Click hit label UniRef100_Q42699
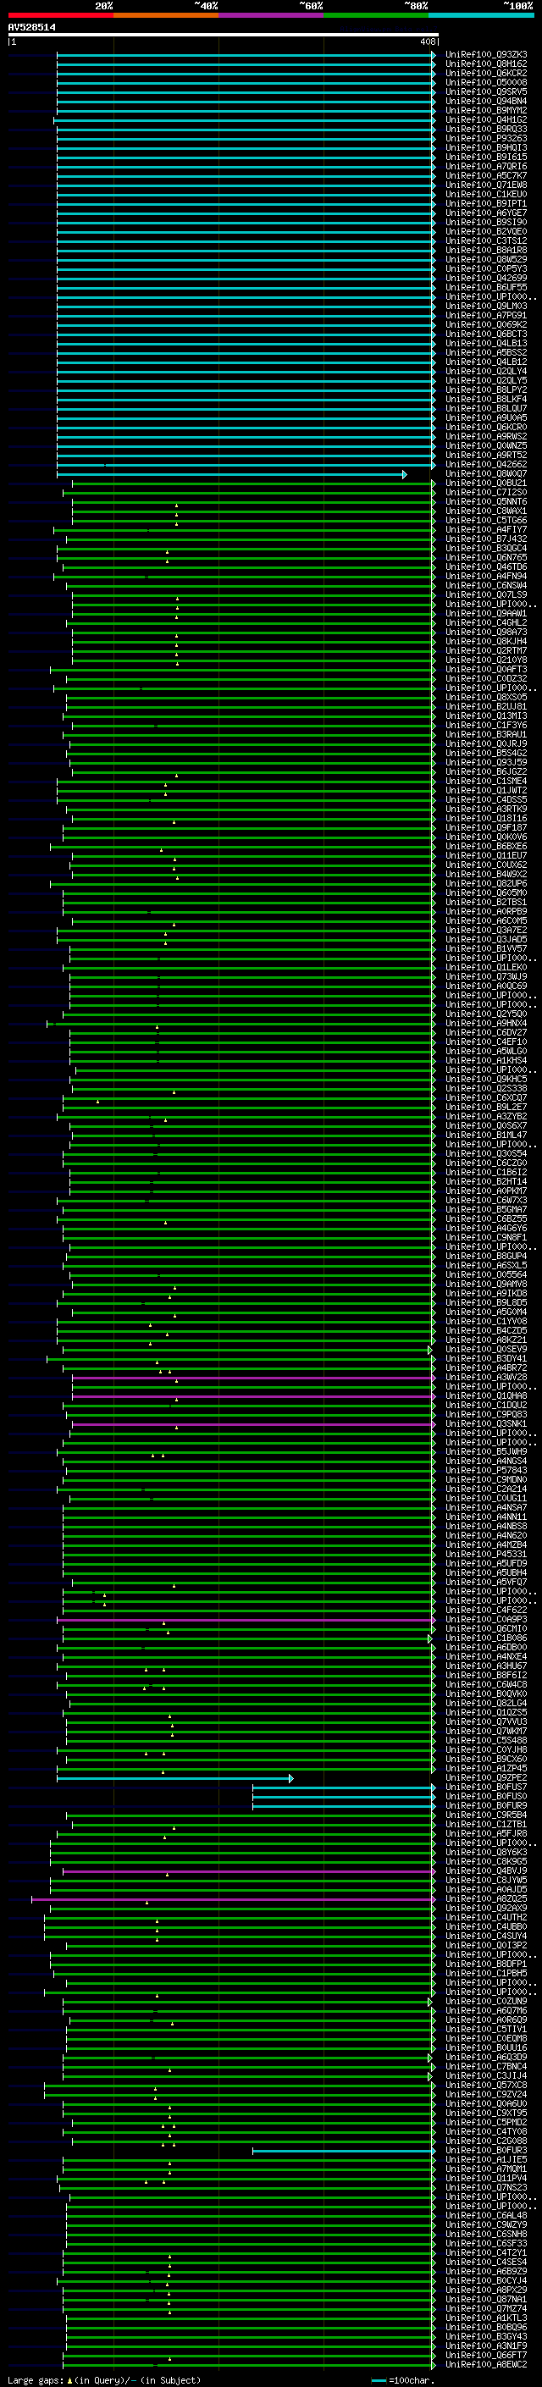The width and height of the screenshot is (542, 2387). pyautogui.click(x=486, y=278)
